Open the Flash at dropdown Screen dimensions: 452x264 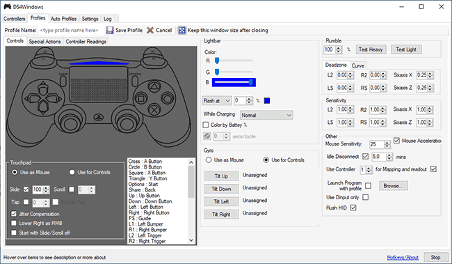(216, 100)
